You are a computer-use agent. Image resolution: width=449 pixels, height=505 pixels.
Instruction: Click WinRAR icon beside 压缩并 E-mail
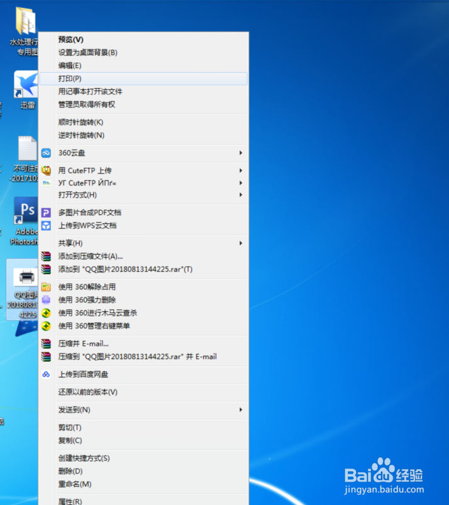(x=46, y=343)
